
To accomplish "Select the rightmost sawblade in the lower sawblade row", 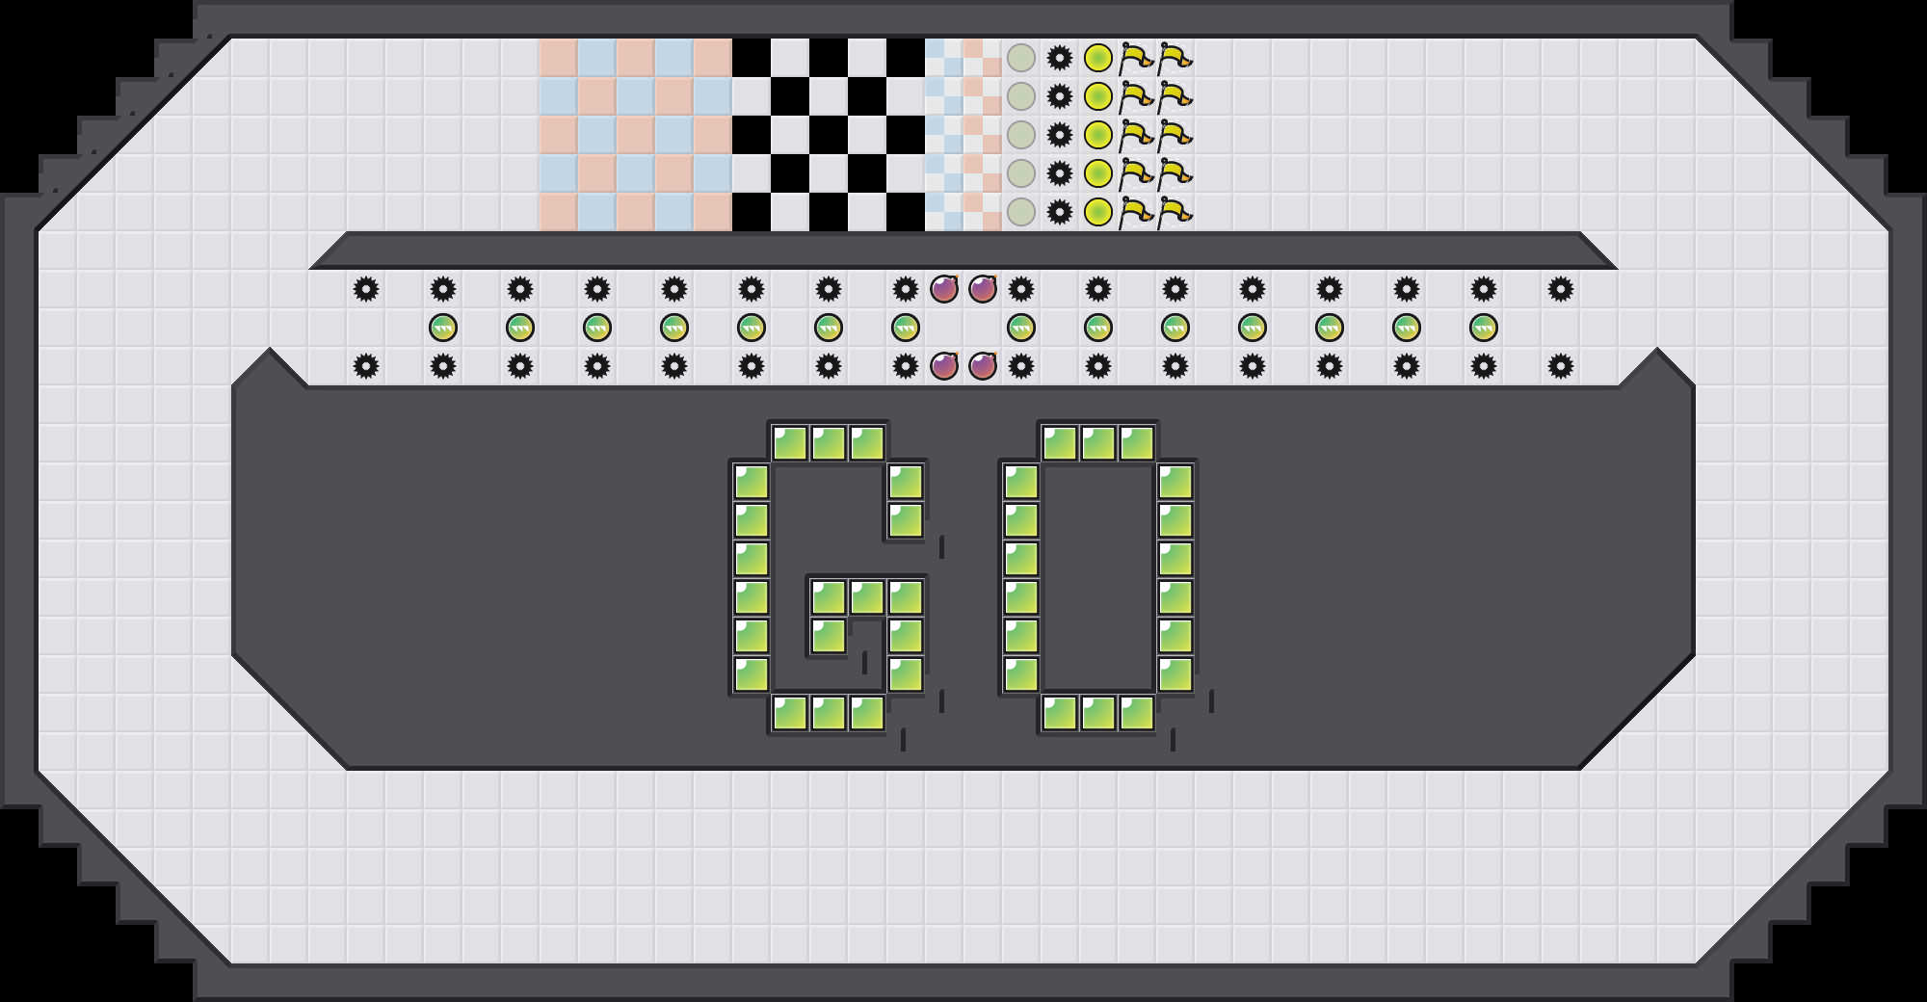I will [x=1560, y=366].
